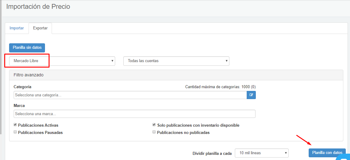Click the Importación de Precio heading
The image size is (350, 160).
pyautogui.click(x=38, y=7)
